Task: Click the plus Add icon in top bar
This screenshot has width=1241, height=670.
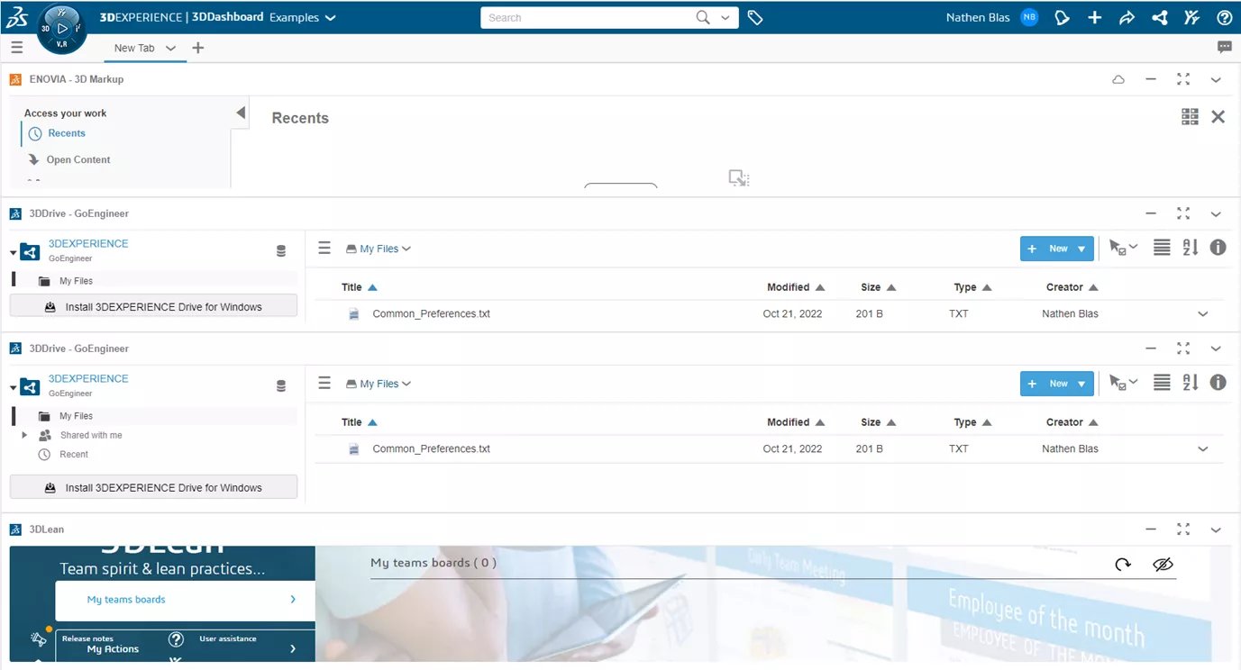Action: [x=1094, y=17]
